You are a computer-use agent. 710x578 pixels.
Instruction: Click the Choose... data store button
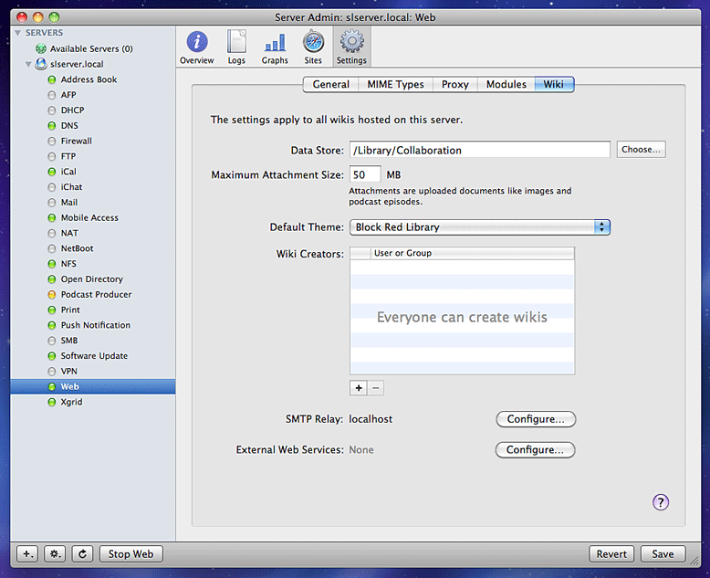coord(641,150)
